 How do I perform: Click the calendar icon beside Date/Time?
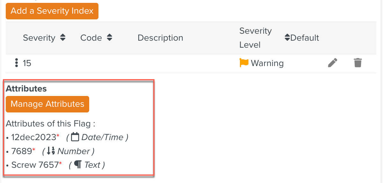click(75, 137)
